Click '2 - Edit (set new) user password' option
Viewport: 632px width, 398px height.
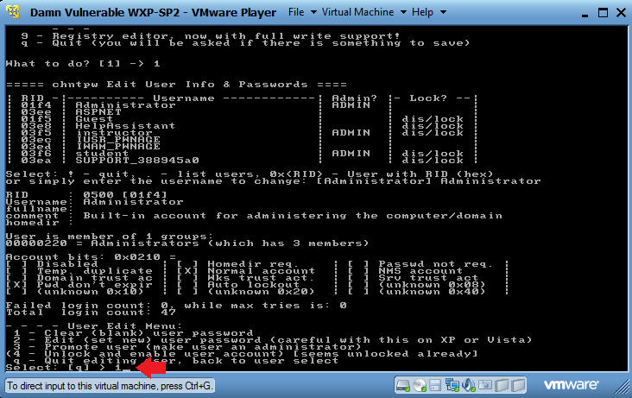click(273, 340)
